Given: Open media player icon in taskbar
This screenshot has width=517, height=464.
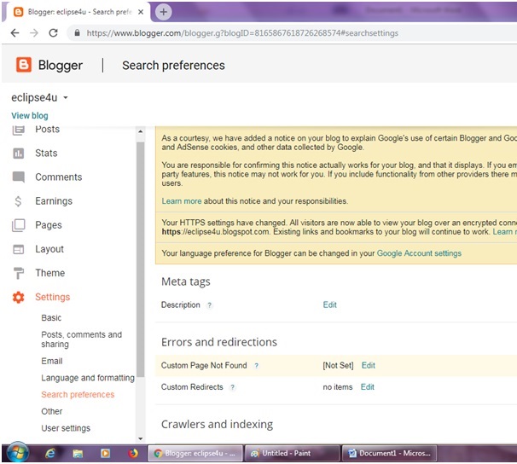Looking at the screenshot, I should pos(105,454).
